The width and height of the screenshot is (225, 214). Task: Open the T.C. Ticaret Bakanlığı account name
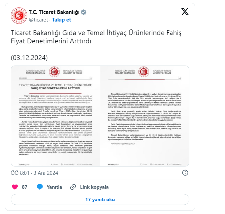pos(54,12)
